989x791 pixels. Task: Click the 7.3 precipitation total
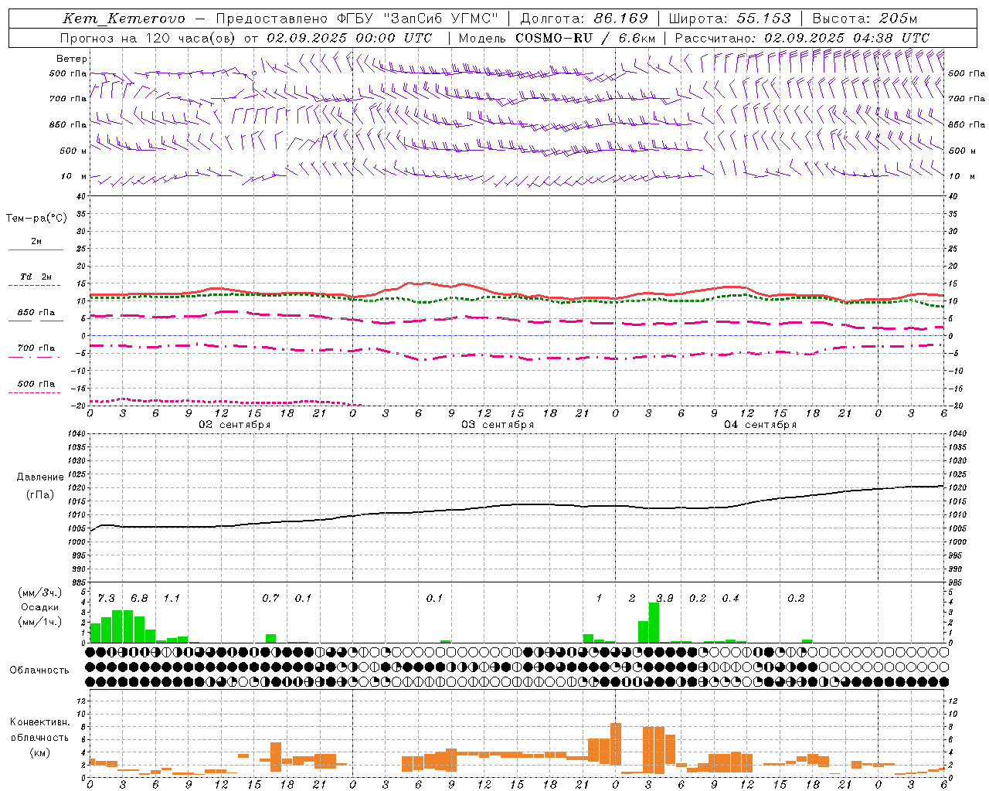[107, 599]
